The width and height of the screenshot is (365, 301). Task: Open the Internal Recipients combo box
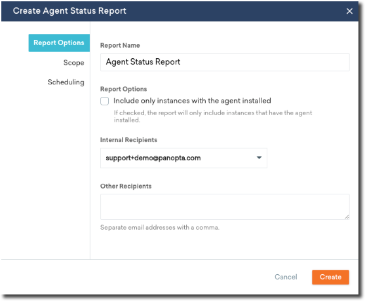point(183,158)
